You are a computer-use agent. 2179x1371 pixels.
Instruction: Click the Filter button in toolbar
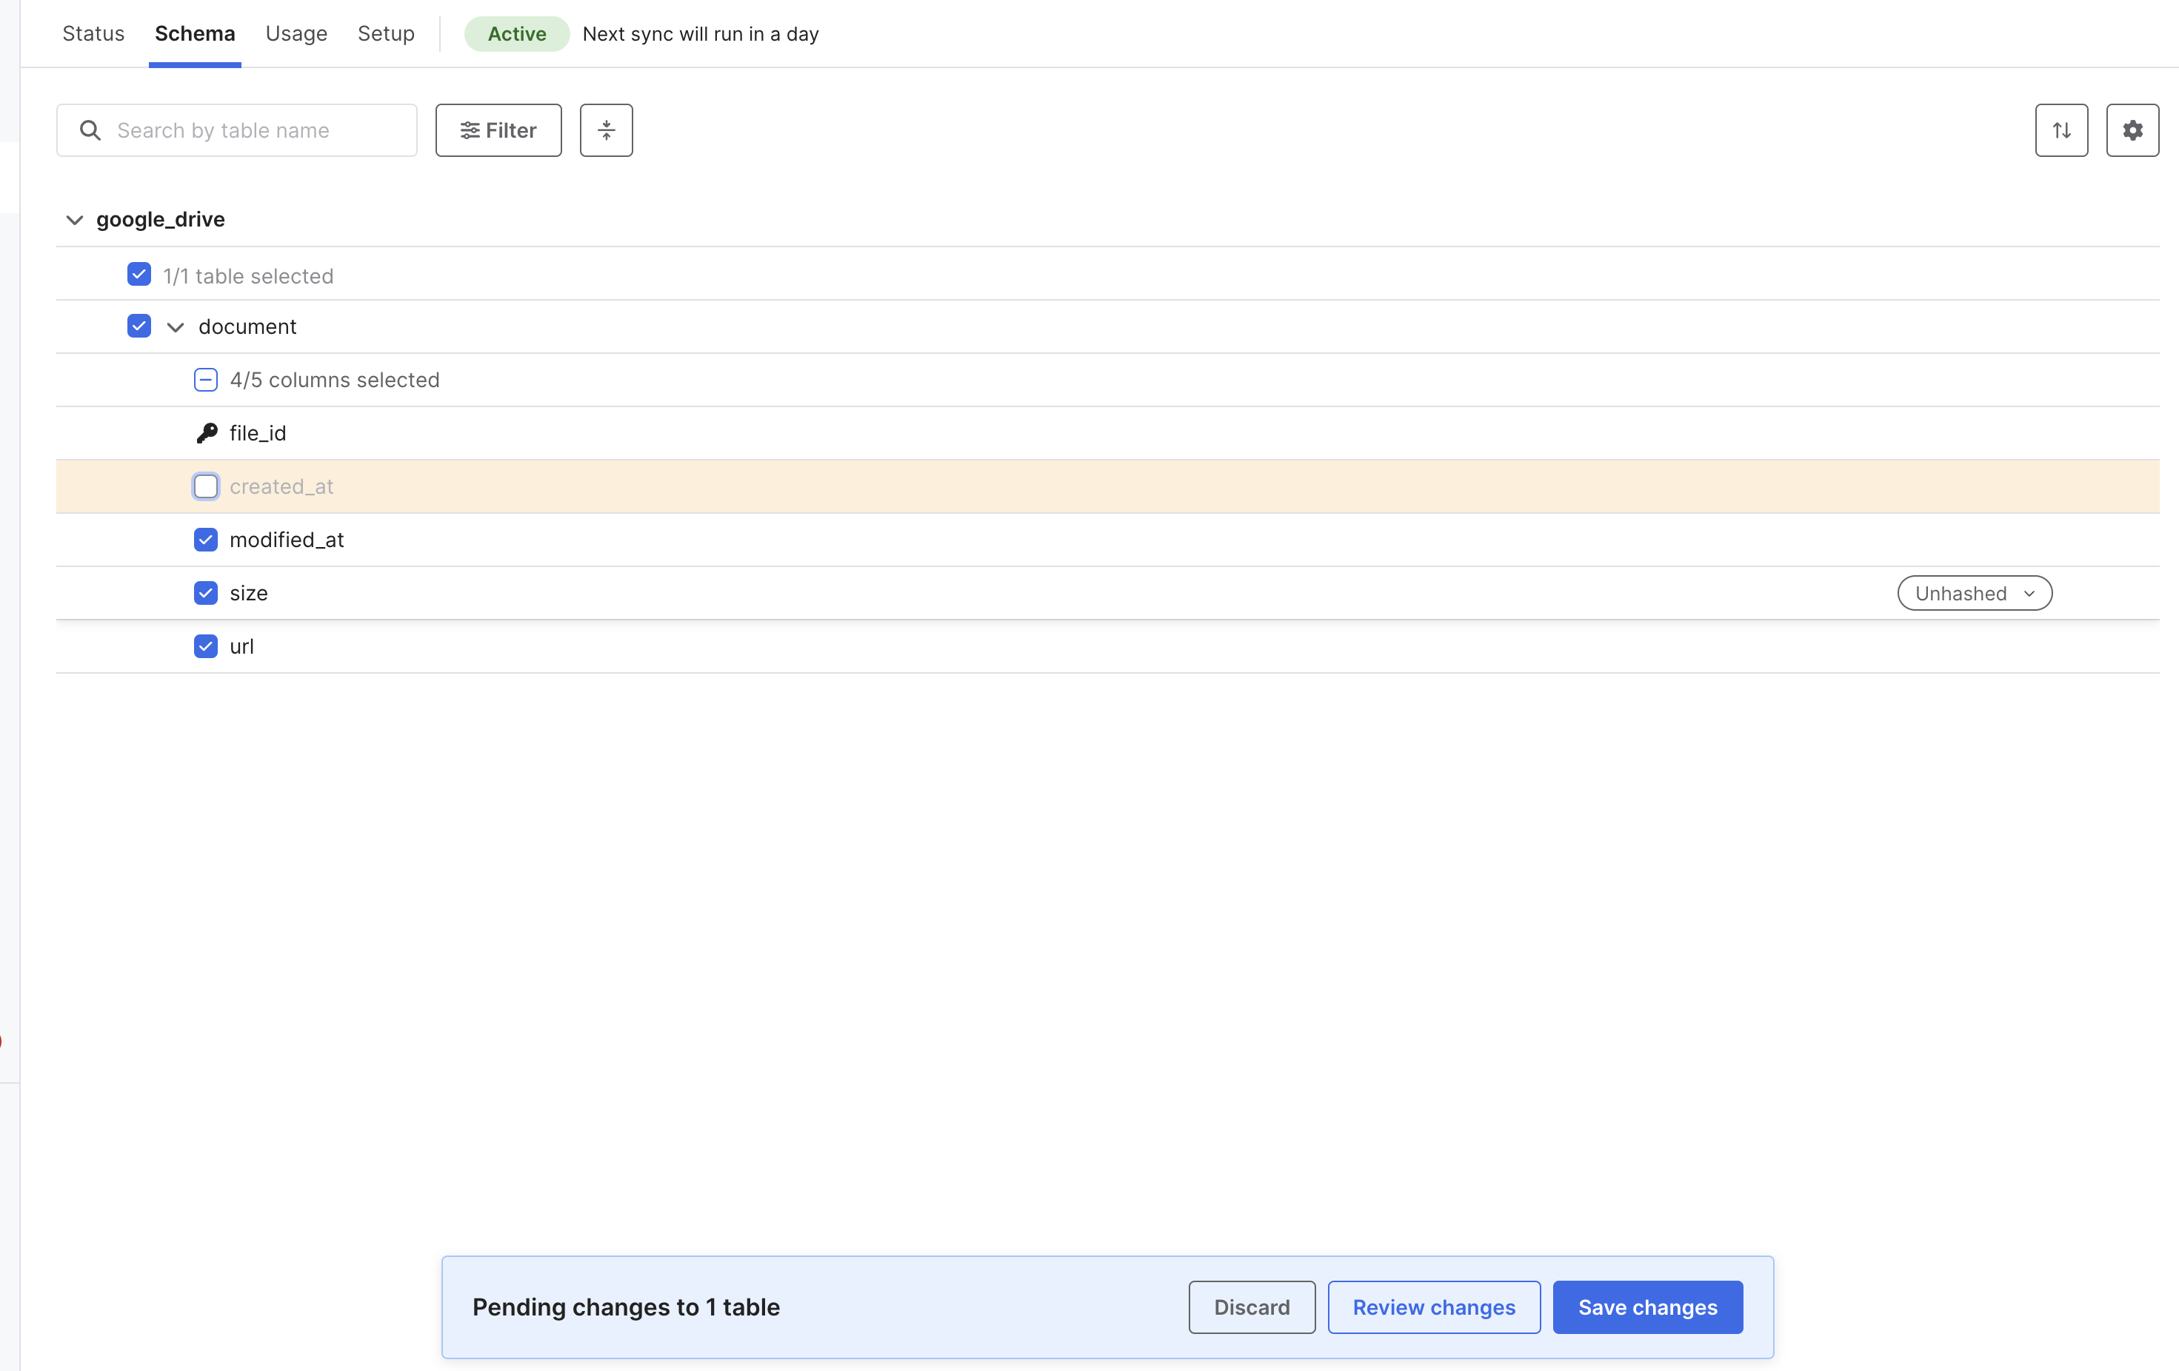tap(498, 130)
